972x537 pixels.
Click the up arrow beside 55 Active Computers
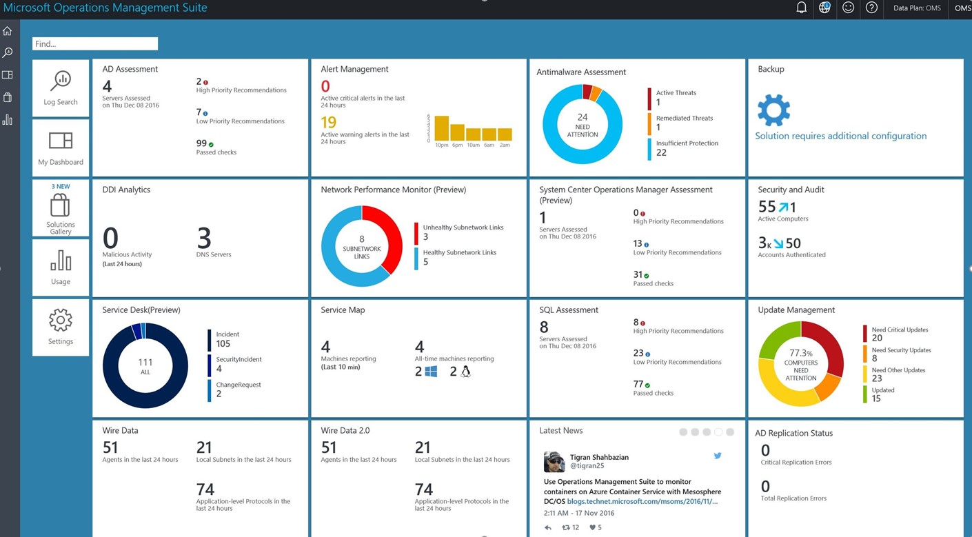click(x=782, y=207)
